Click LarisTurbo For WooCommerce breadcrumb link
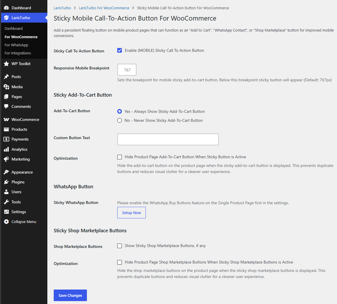The height and width of the screenshot is (304, 337). click(104, 8)
